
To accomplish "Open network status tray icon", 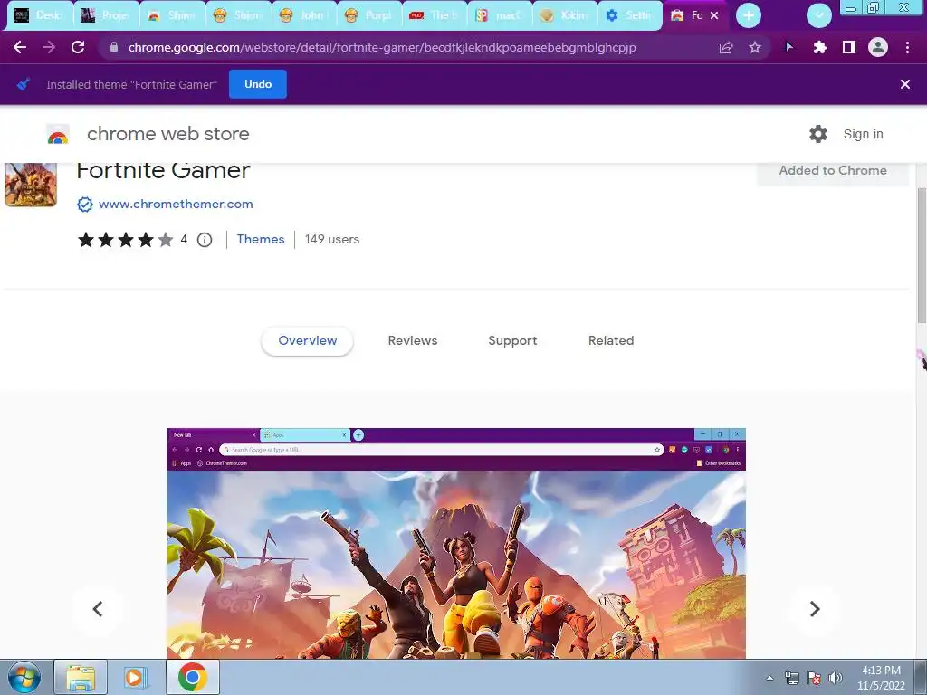I will pos(791,678).
